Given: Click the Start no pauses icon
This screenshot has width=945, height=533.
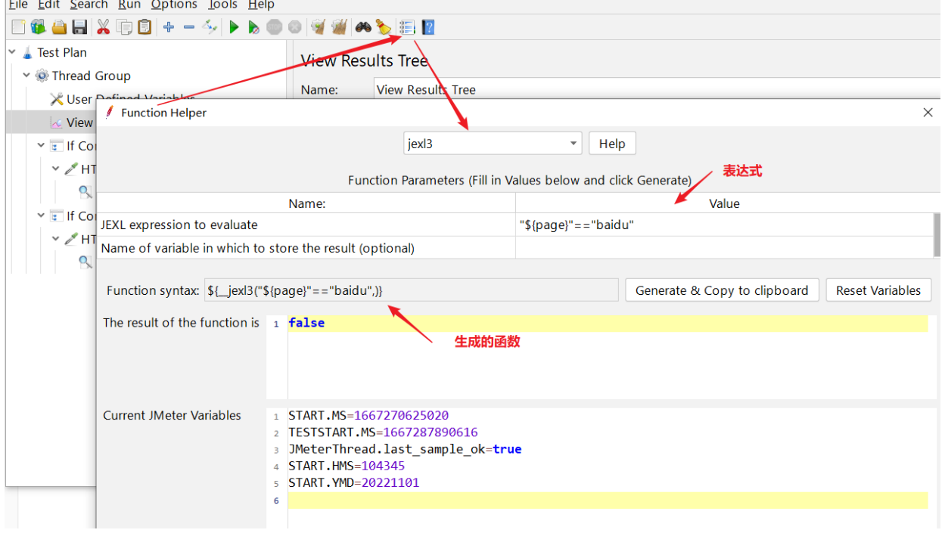Looking at the screenshot, I should [254, 27].
